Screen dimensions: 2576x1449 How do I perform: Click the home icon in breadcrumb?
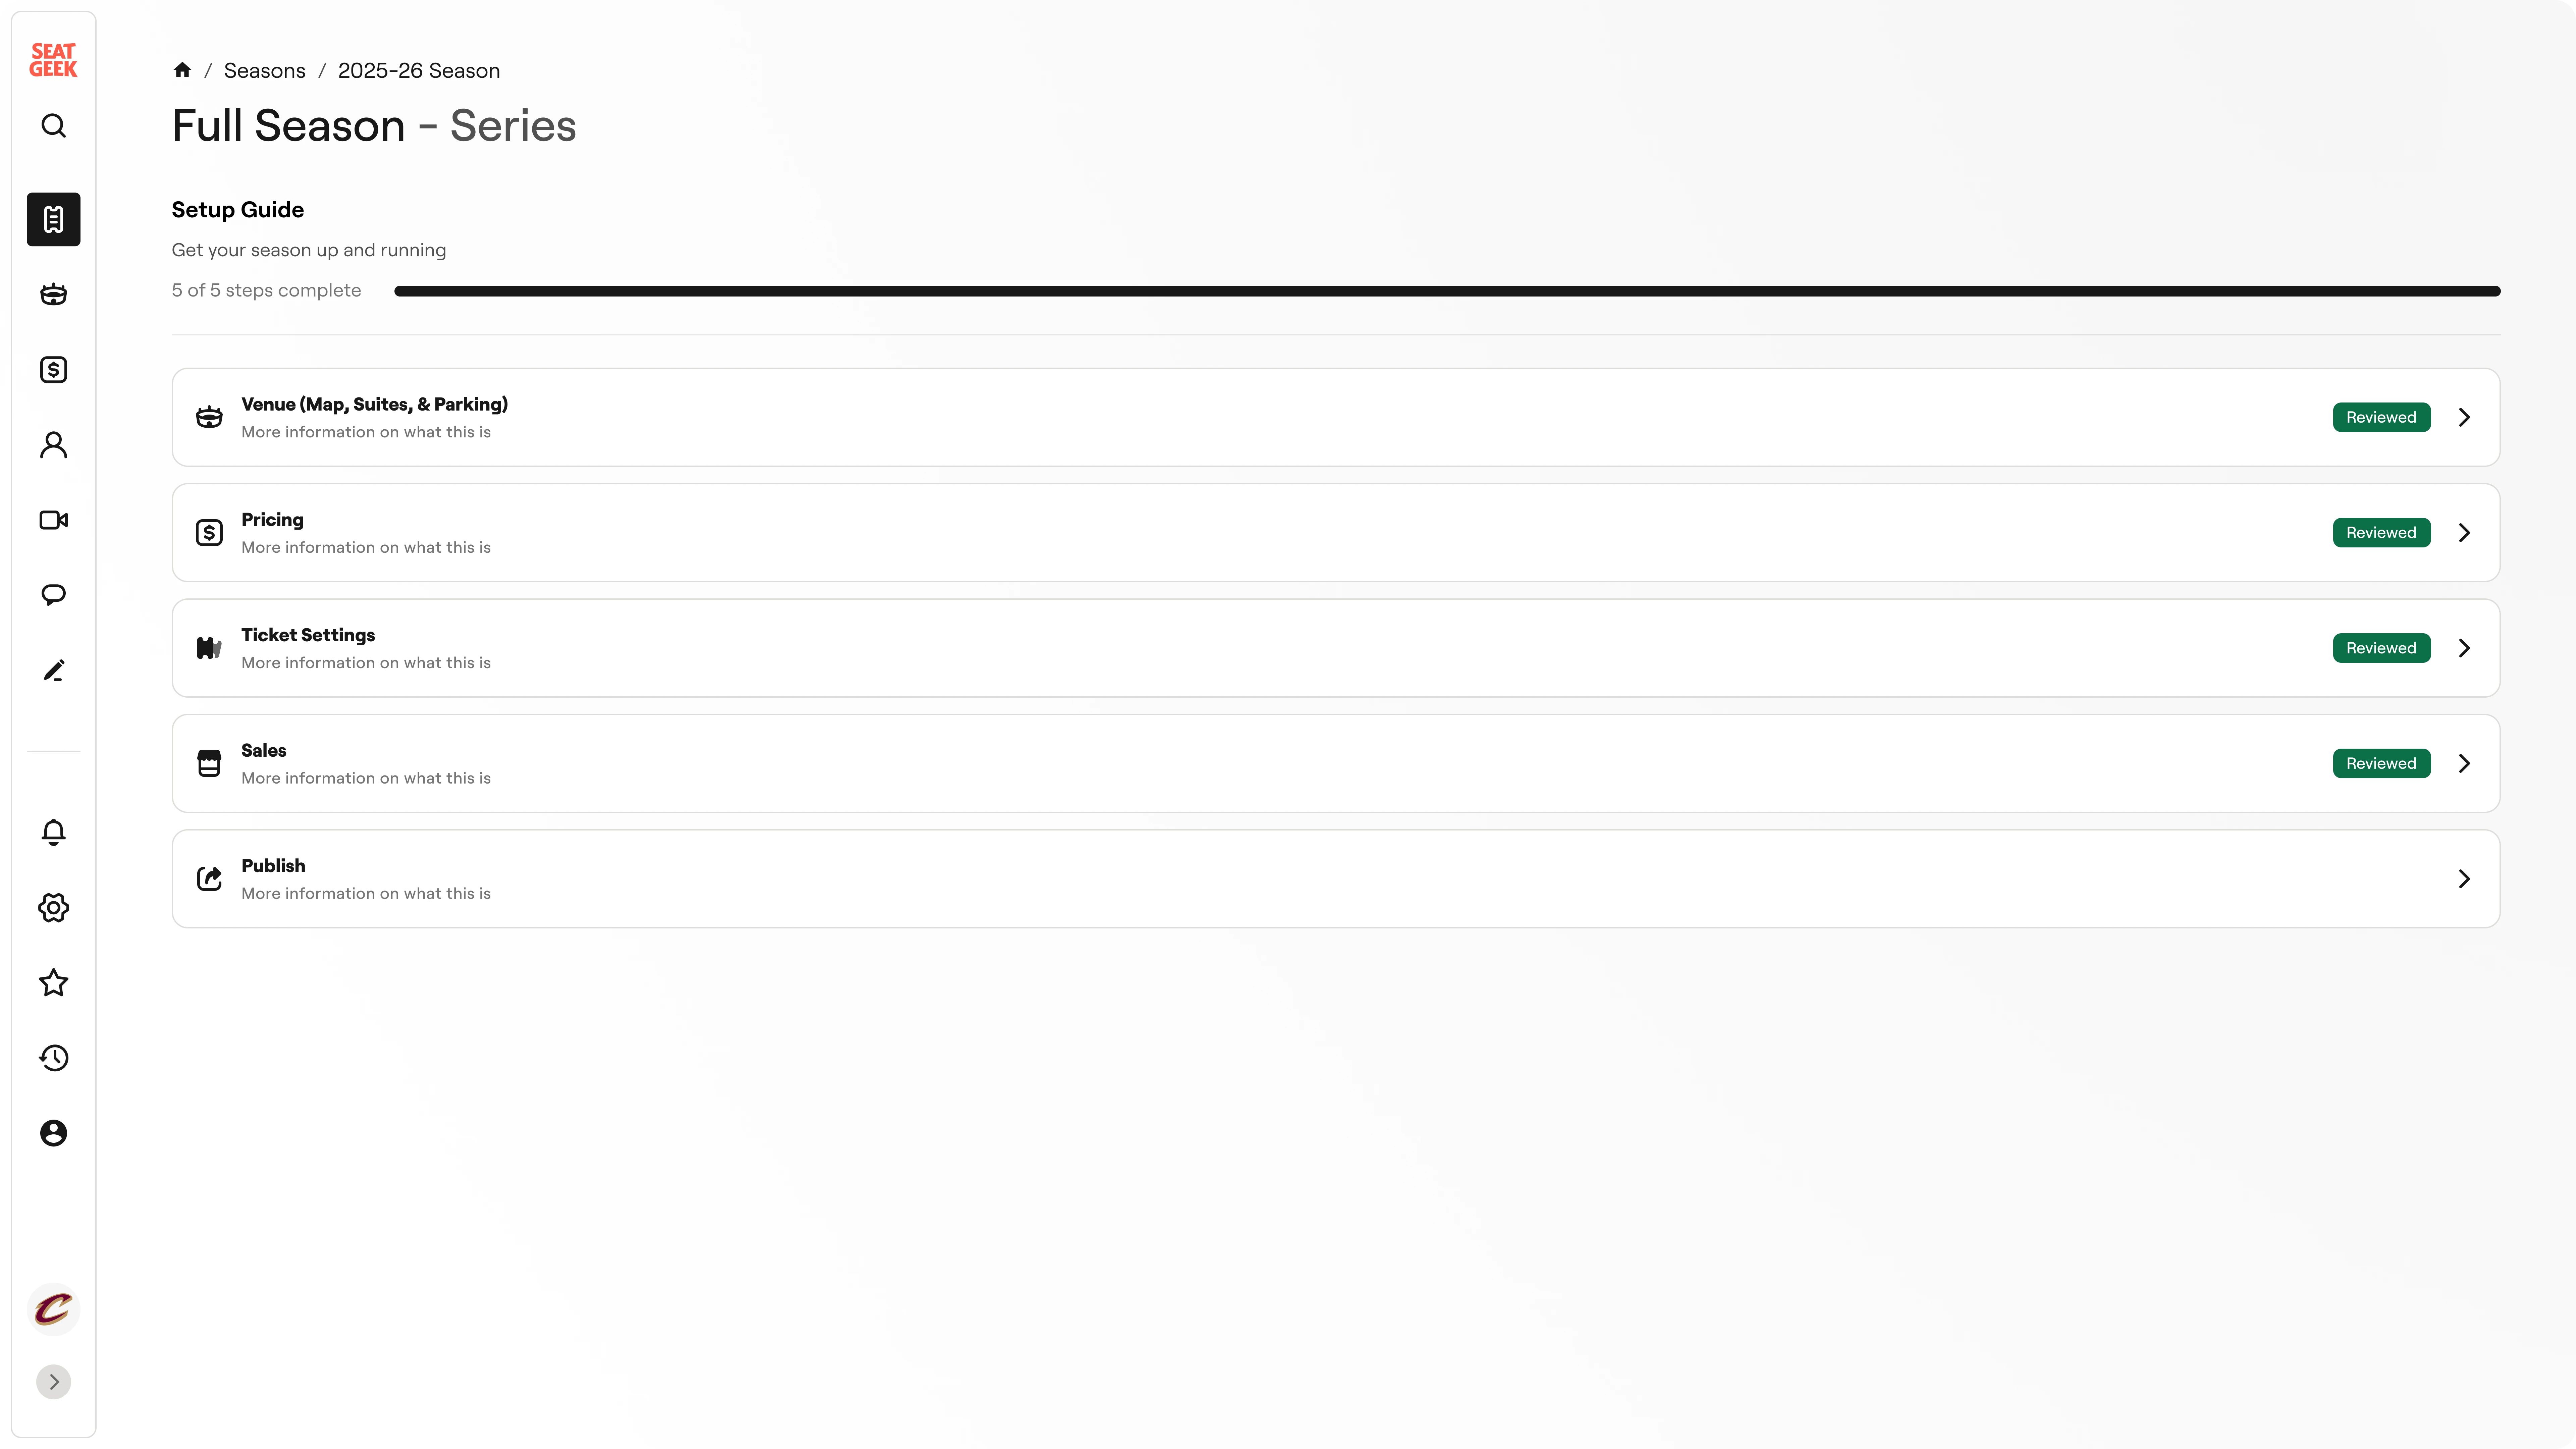point(182,70)
